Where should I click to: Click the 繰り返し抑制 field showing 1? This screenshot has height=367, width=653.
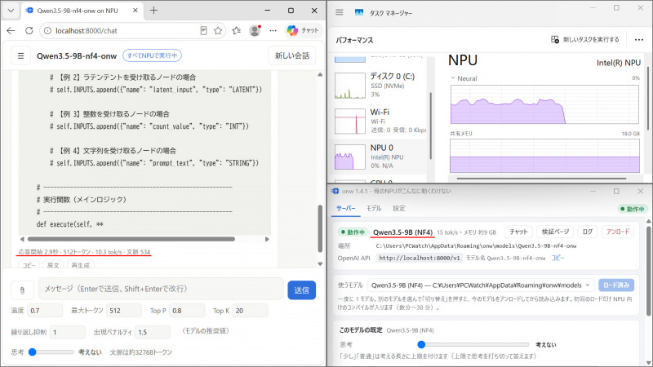pyautogui.click(x=68, y=332)
